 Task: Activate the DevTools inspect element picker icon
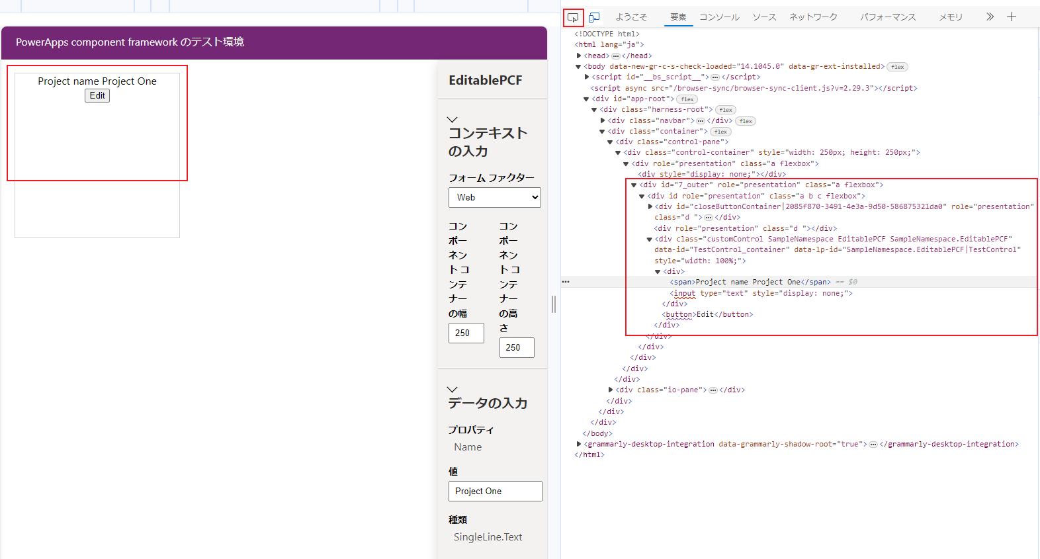[573, 17]
